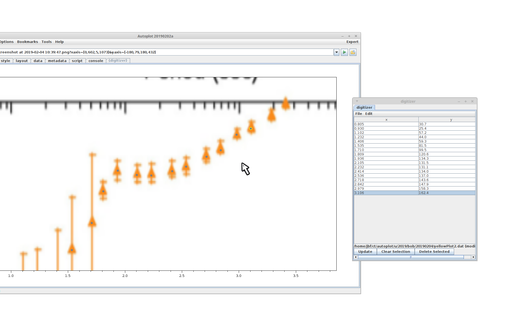Minimize the digitizer window
This screenshot has height=322, width=515.
pos(459,101)
